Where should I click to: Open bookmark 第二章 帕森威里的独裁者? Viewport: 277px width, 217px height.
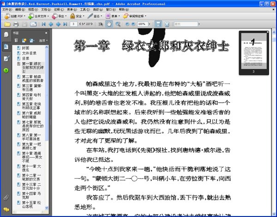coord(32,79)
